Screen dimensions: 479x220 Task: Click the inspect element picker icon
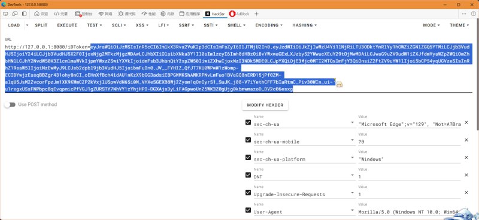[x=6, y=14]
